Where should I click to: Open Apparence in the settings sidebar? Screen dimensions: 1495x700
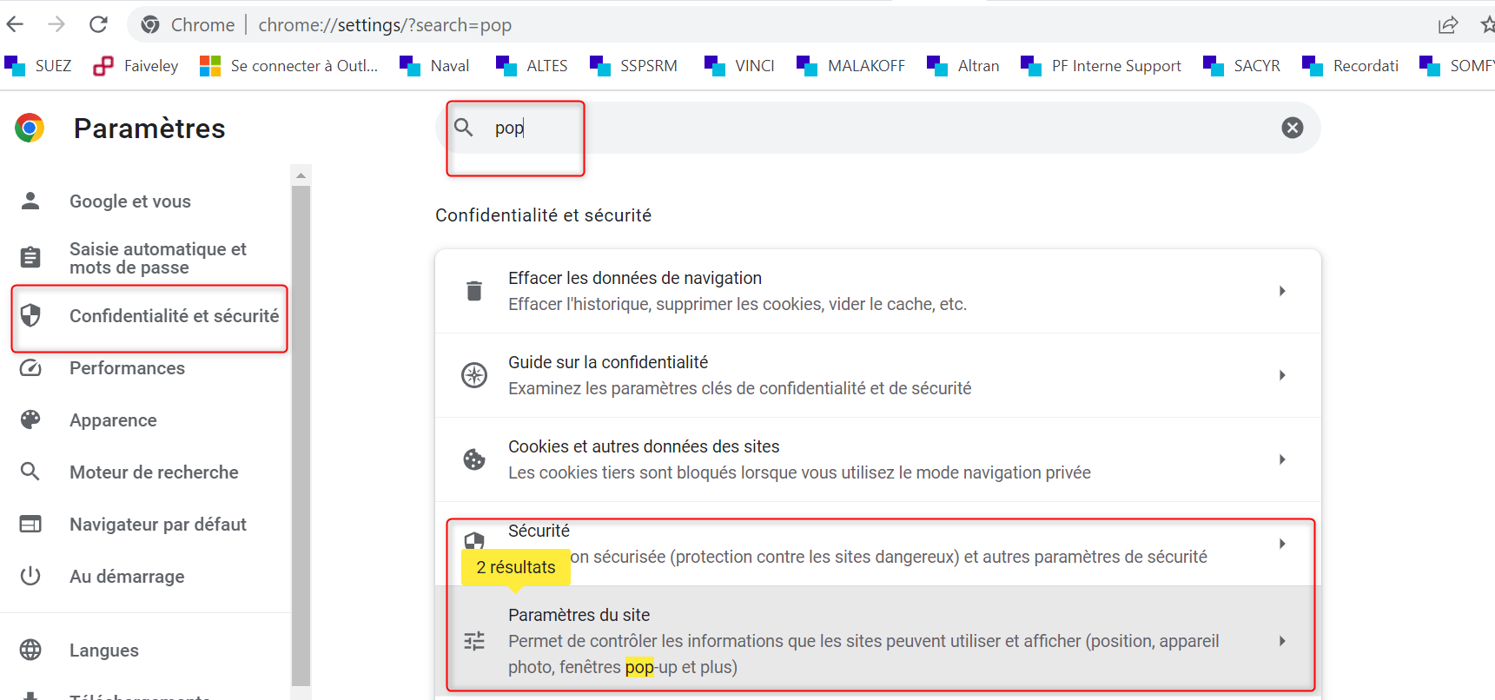[x=113, y=420]
